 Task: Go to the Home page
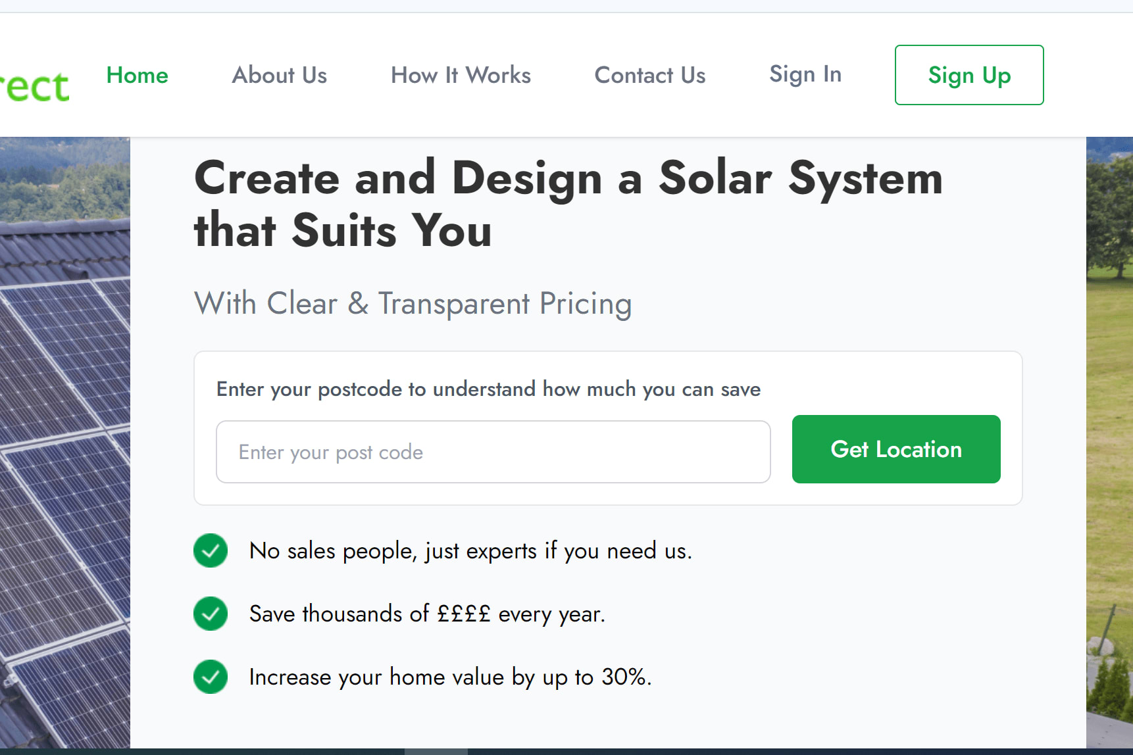coord(138,76)
